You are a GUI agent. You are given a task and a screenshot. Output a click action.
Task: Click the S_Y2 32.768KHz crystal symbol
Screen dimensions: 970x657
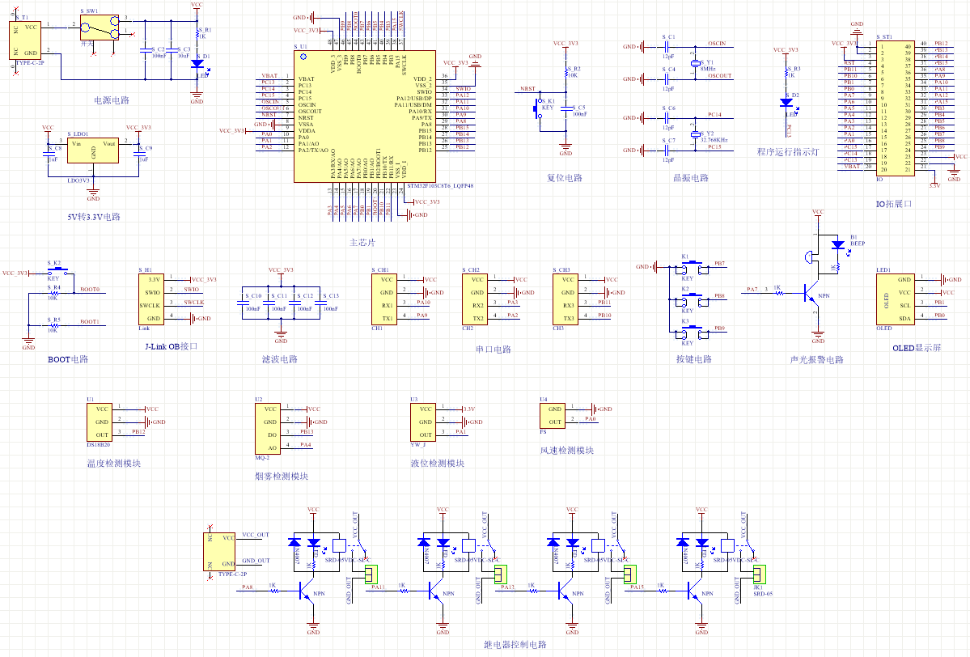(695, 134)
